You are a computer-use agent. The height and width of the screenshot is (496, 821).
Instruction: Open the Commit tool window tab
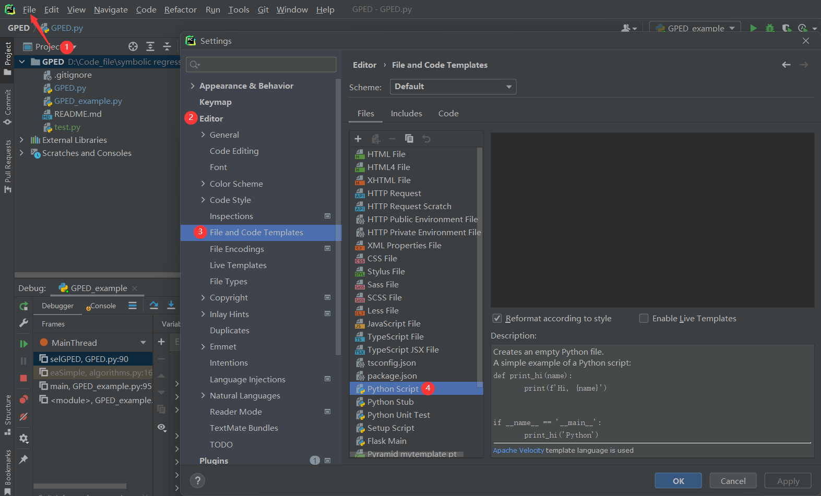pos(7,107)
